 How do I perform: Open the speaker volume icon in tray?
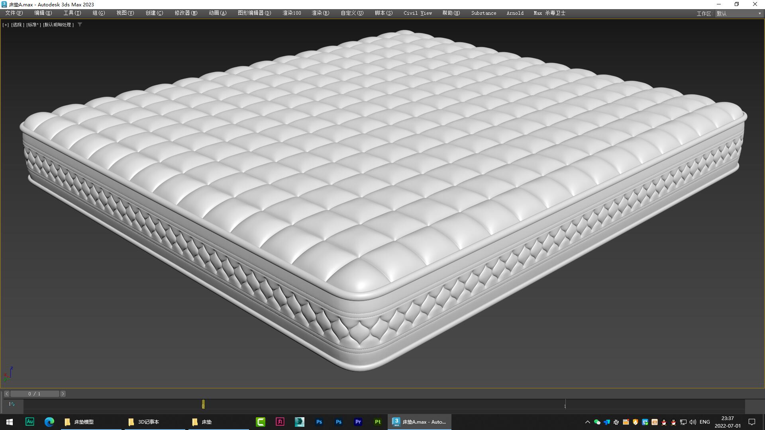tap(693, 422)
